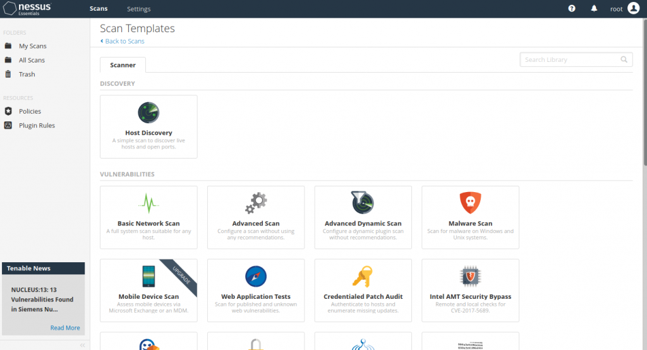
Task: Click the search magnifier icon
Action: coord(624,59)
